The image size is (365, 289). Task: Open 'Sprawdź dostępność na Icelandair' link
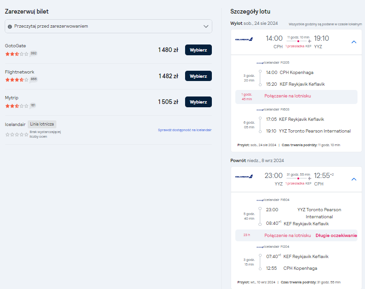(x=185, y=130)
